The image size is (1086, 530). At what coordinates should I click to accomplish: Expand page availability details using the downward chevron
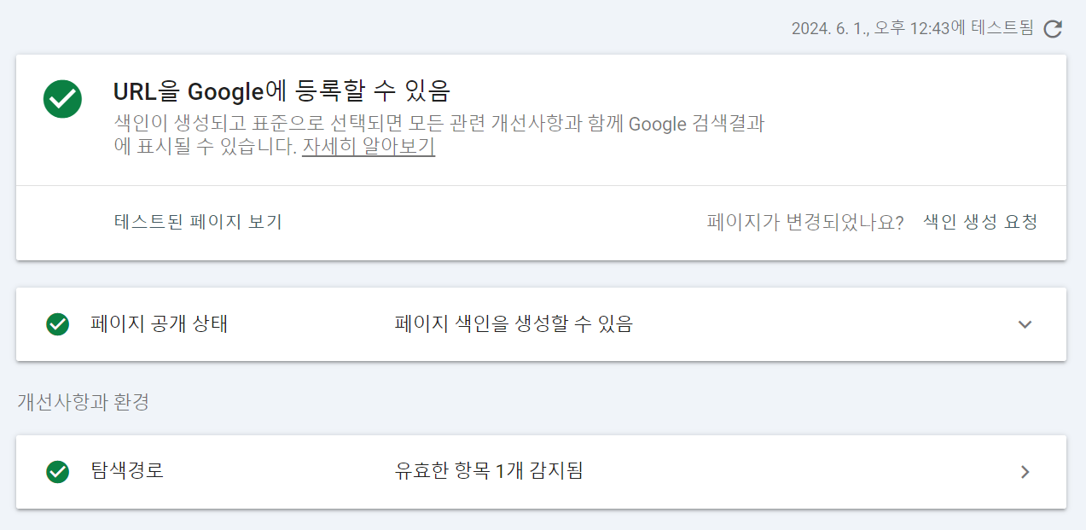[x=1025, y=324]
